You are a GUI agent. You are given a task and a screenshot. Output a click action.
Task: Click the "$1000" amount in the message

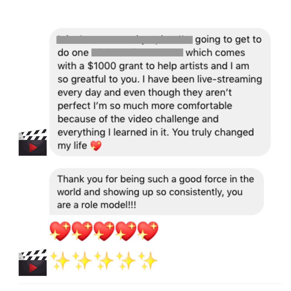pyautogui.click(x=102, y=66)
